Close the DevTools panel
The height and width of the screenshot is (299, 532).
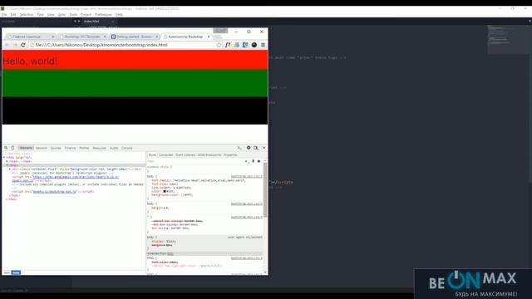click(x=264, y=148)
